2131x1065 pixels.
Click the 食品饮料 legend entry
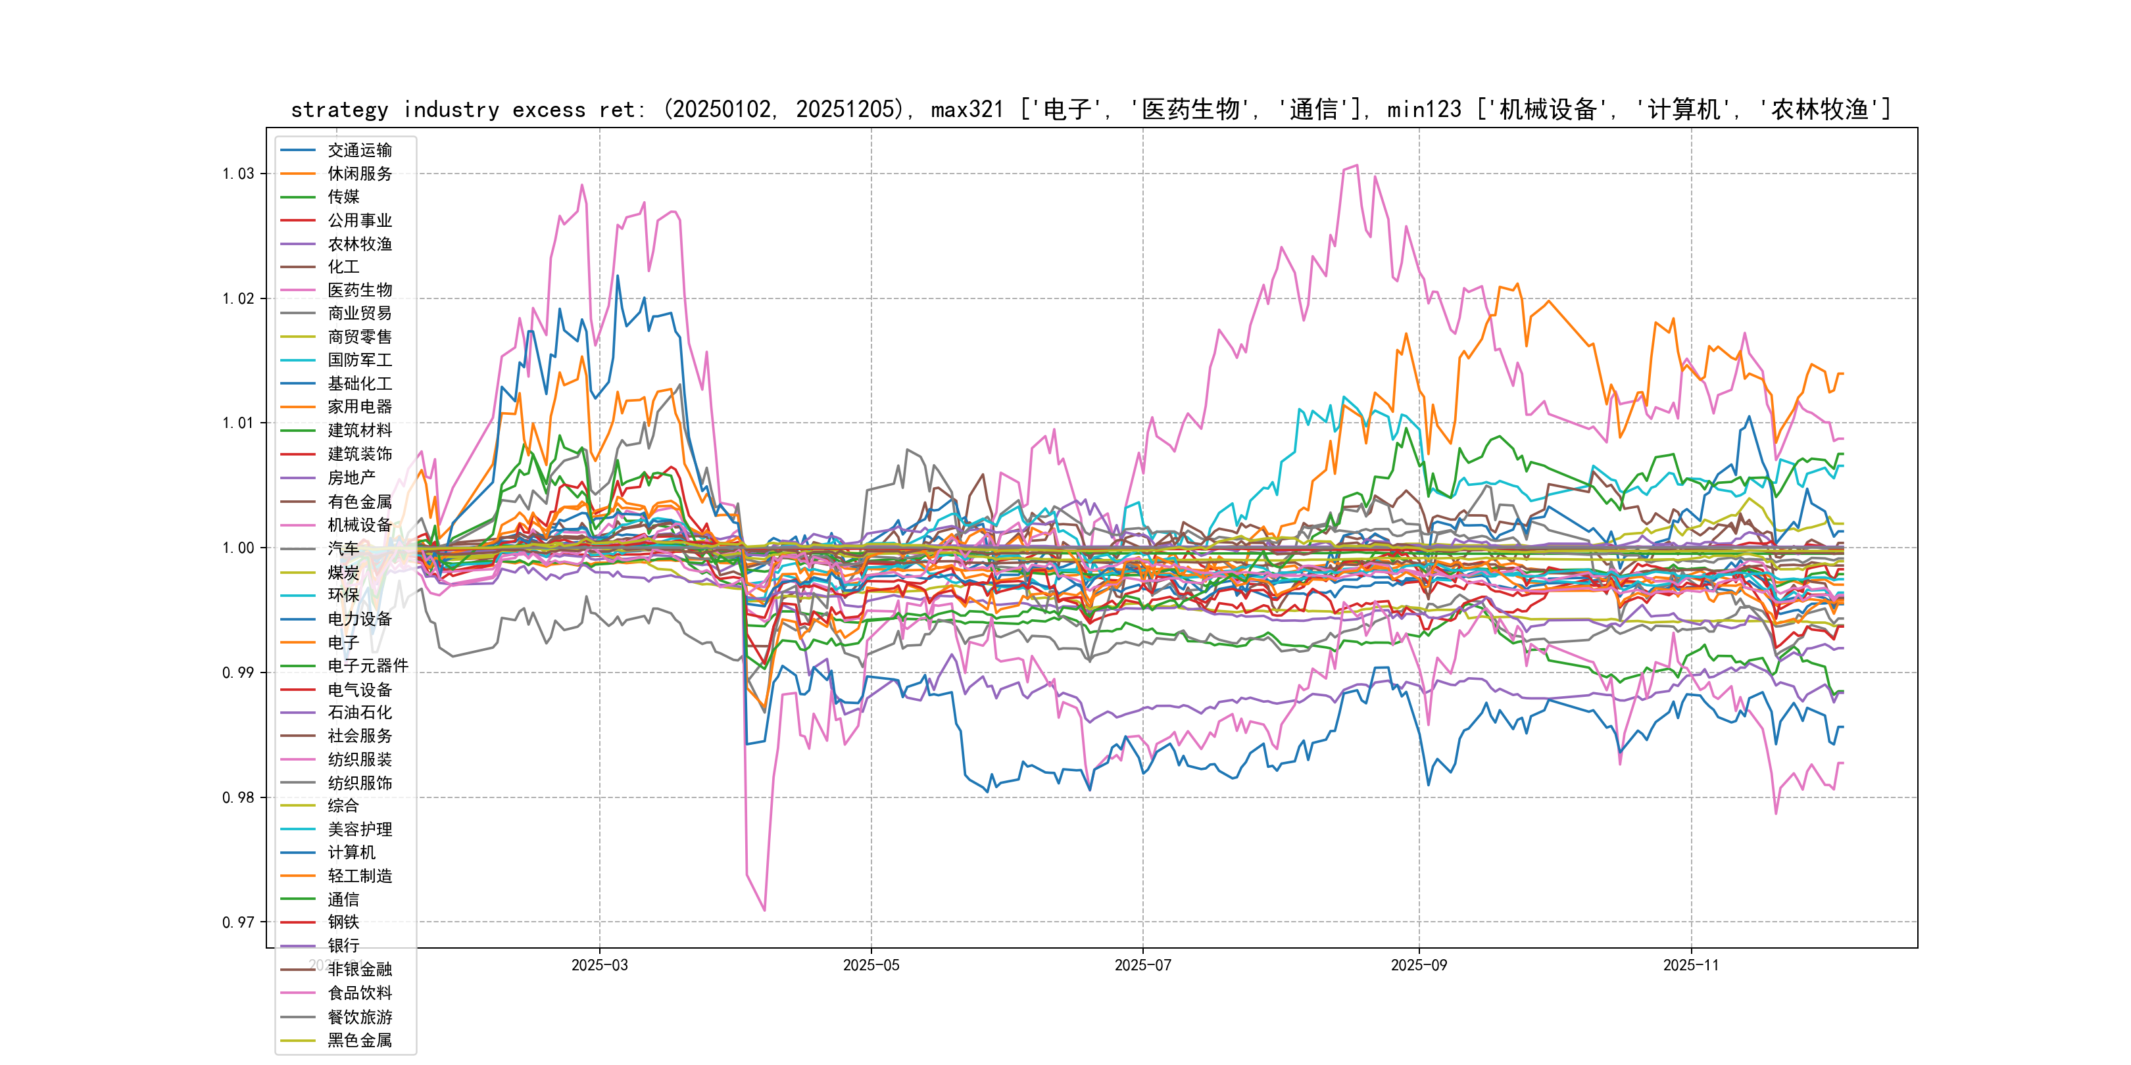pos(359,993)
